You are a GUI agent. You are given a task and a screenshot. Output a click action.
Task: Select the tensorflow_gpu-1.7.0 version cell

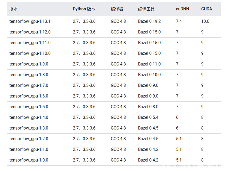point(29,85)
